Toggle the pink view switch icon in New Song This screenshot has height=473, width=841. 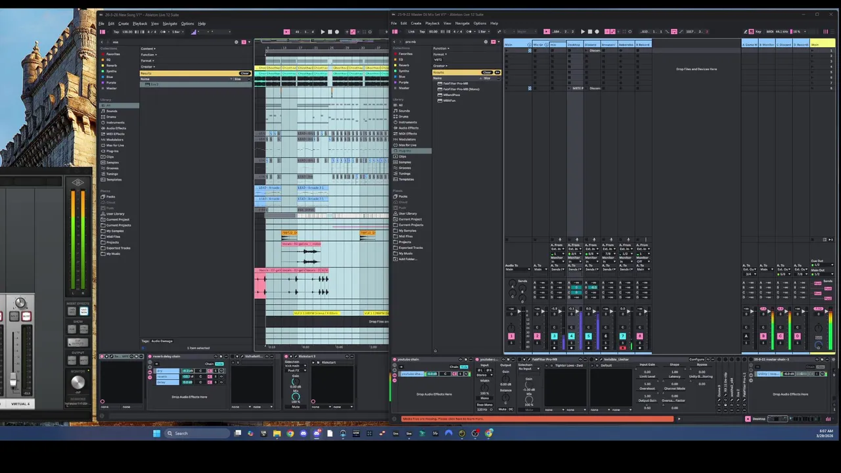[x=102, y=32]
